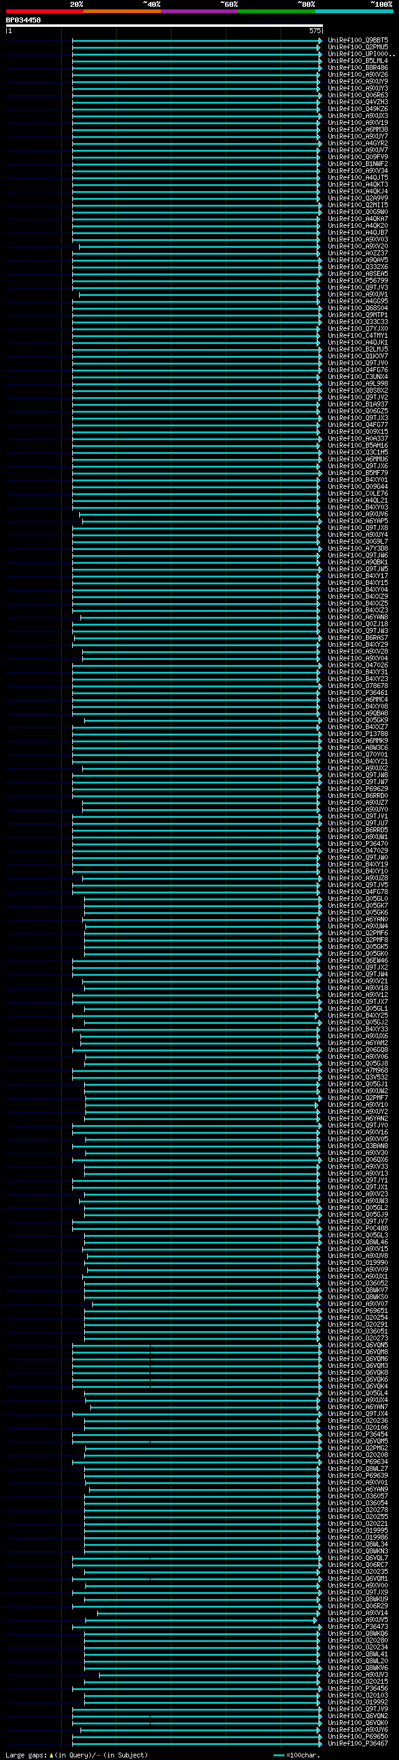Click the green ~80% identity legend bar
Viewport: 399px width, 1760px height.
277,11
